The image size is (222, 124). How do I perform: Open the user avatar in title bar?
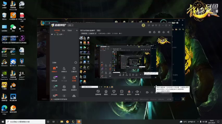[143, 25]
